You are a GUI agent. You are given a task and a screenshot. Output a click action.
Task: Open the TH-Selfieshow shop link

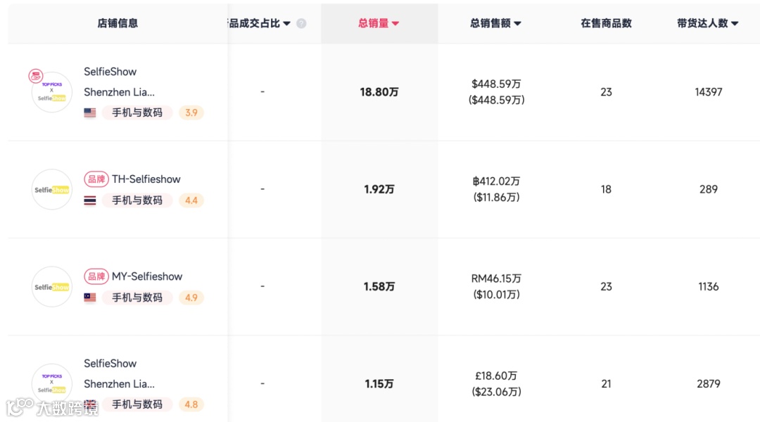[x=146, y=179]
